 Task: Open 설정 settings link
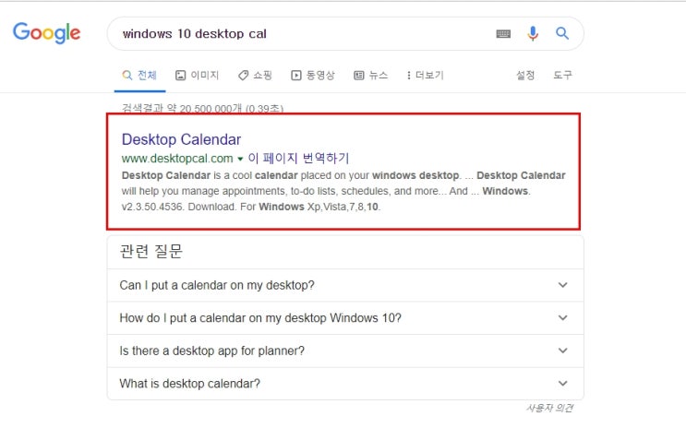(525, 76)
